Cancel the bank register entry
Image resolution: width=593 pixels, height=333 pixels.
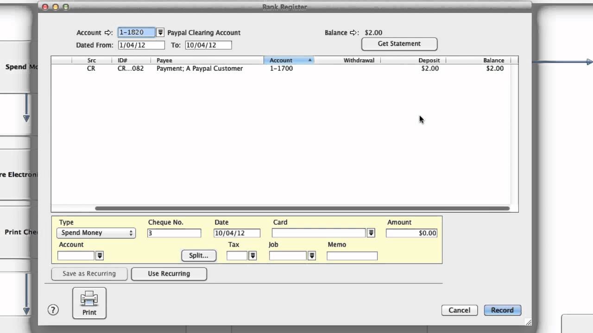pos(460,310)
